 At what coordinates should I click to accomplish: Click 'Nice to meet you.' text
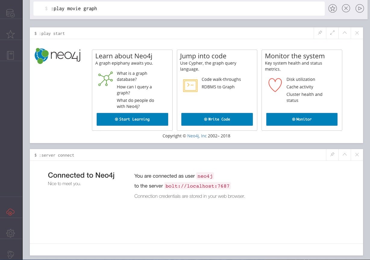64,184
